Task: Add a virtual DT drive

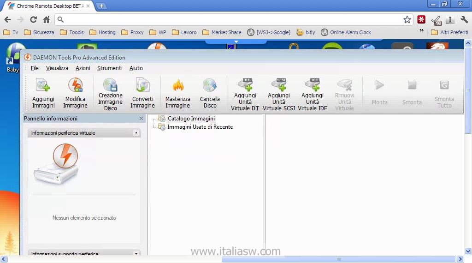Action: click(245, 94)
